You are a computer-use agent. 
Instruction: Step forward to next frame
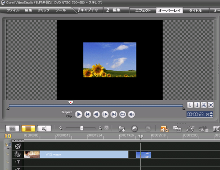[x=105, y=114]
